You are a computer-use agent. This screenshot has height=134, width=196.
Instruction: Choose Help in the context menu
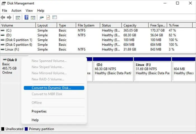[x=35, y=120]
